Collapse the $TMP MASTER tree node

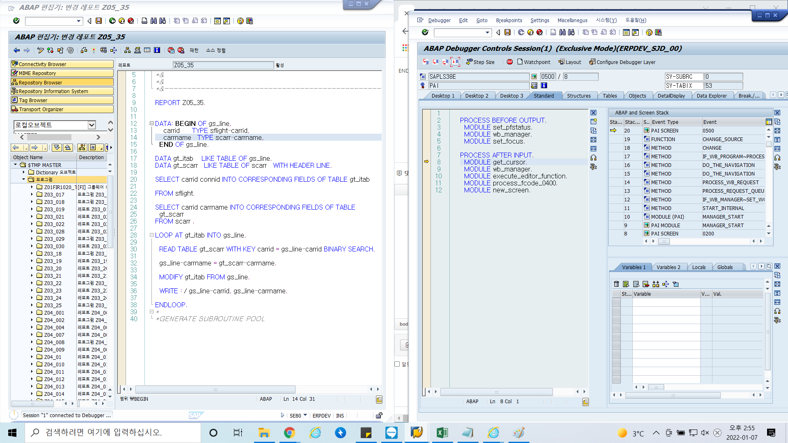(16, 165)
